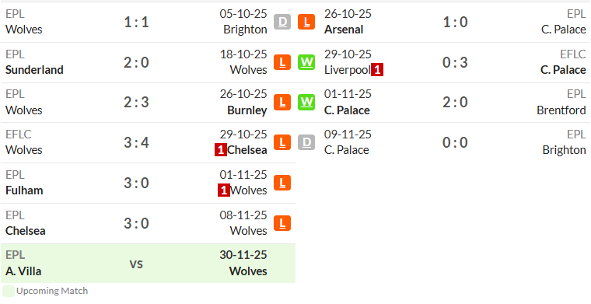Click the red card icon beside Wolves at Fulham
Image resolution: width=591 pixels, height=304 pixels.
224,190
